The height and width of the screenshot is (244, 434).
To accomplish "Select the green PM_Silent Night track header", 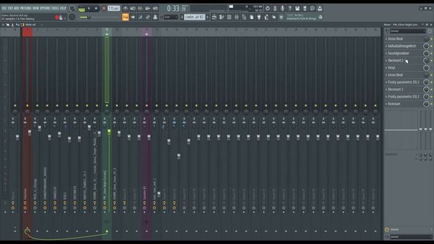I will click(107, 32).
